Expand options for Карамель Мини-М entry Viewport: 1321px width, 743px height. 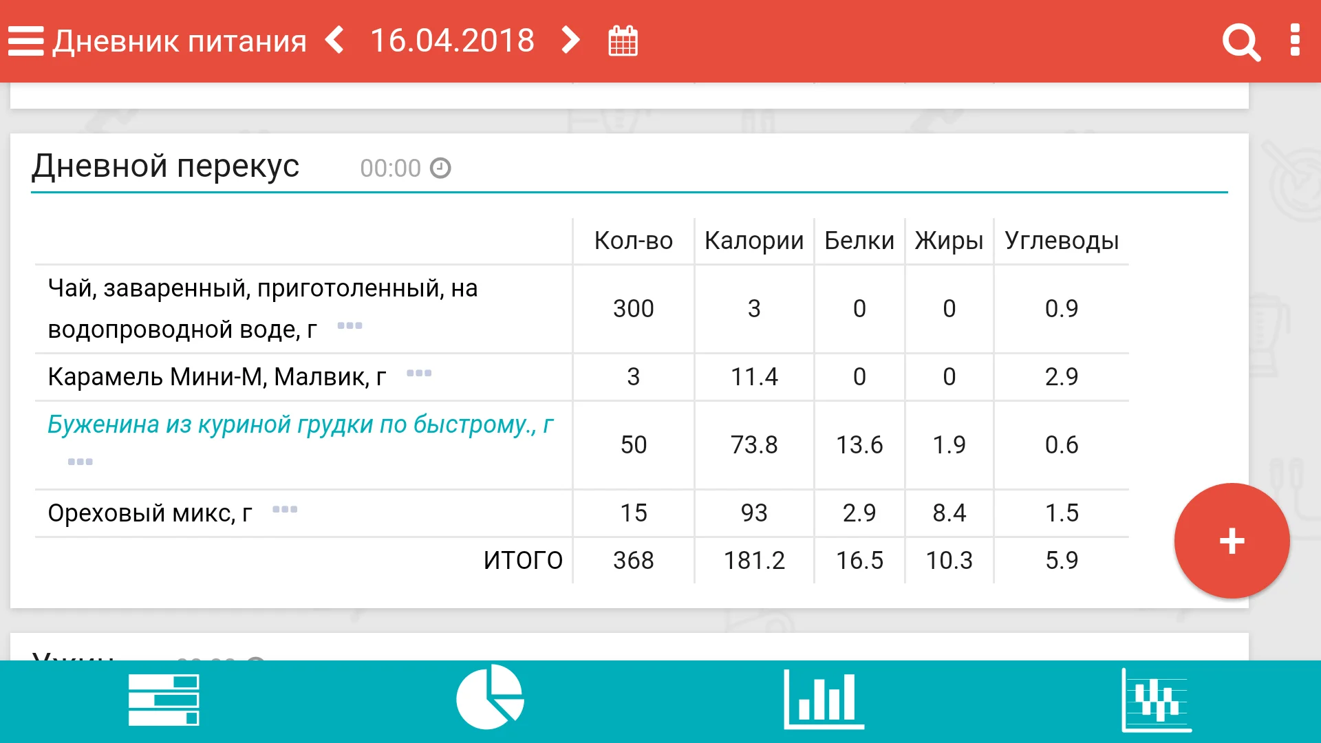click(x=418, y=374)
